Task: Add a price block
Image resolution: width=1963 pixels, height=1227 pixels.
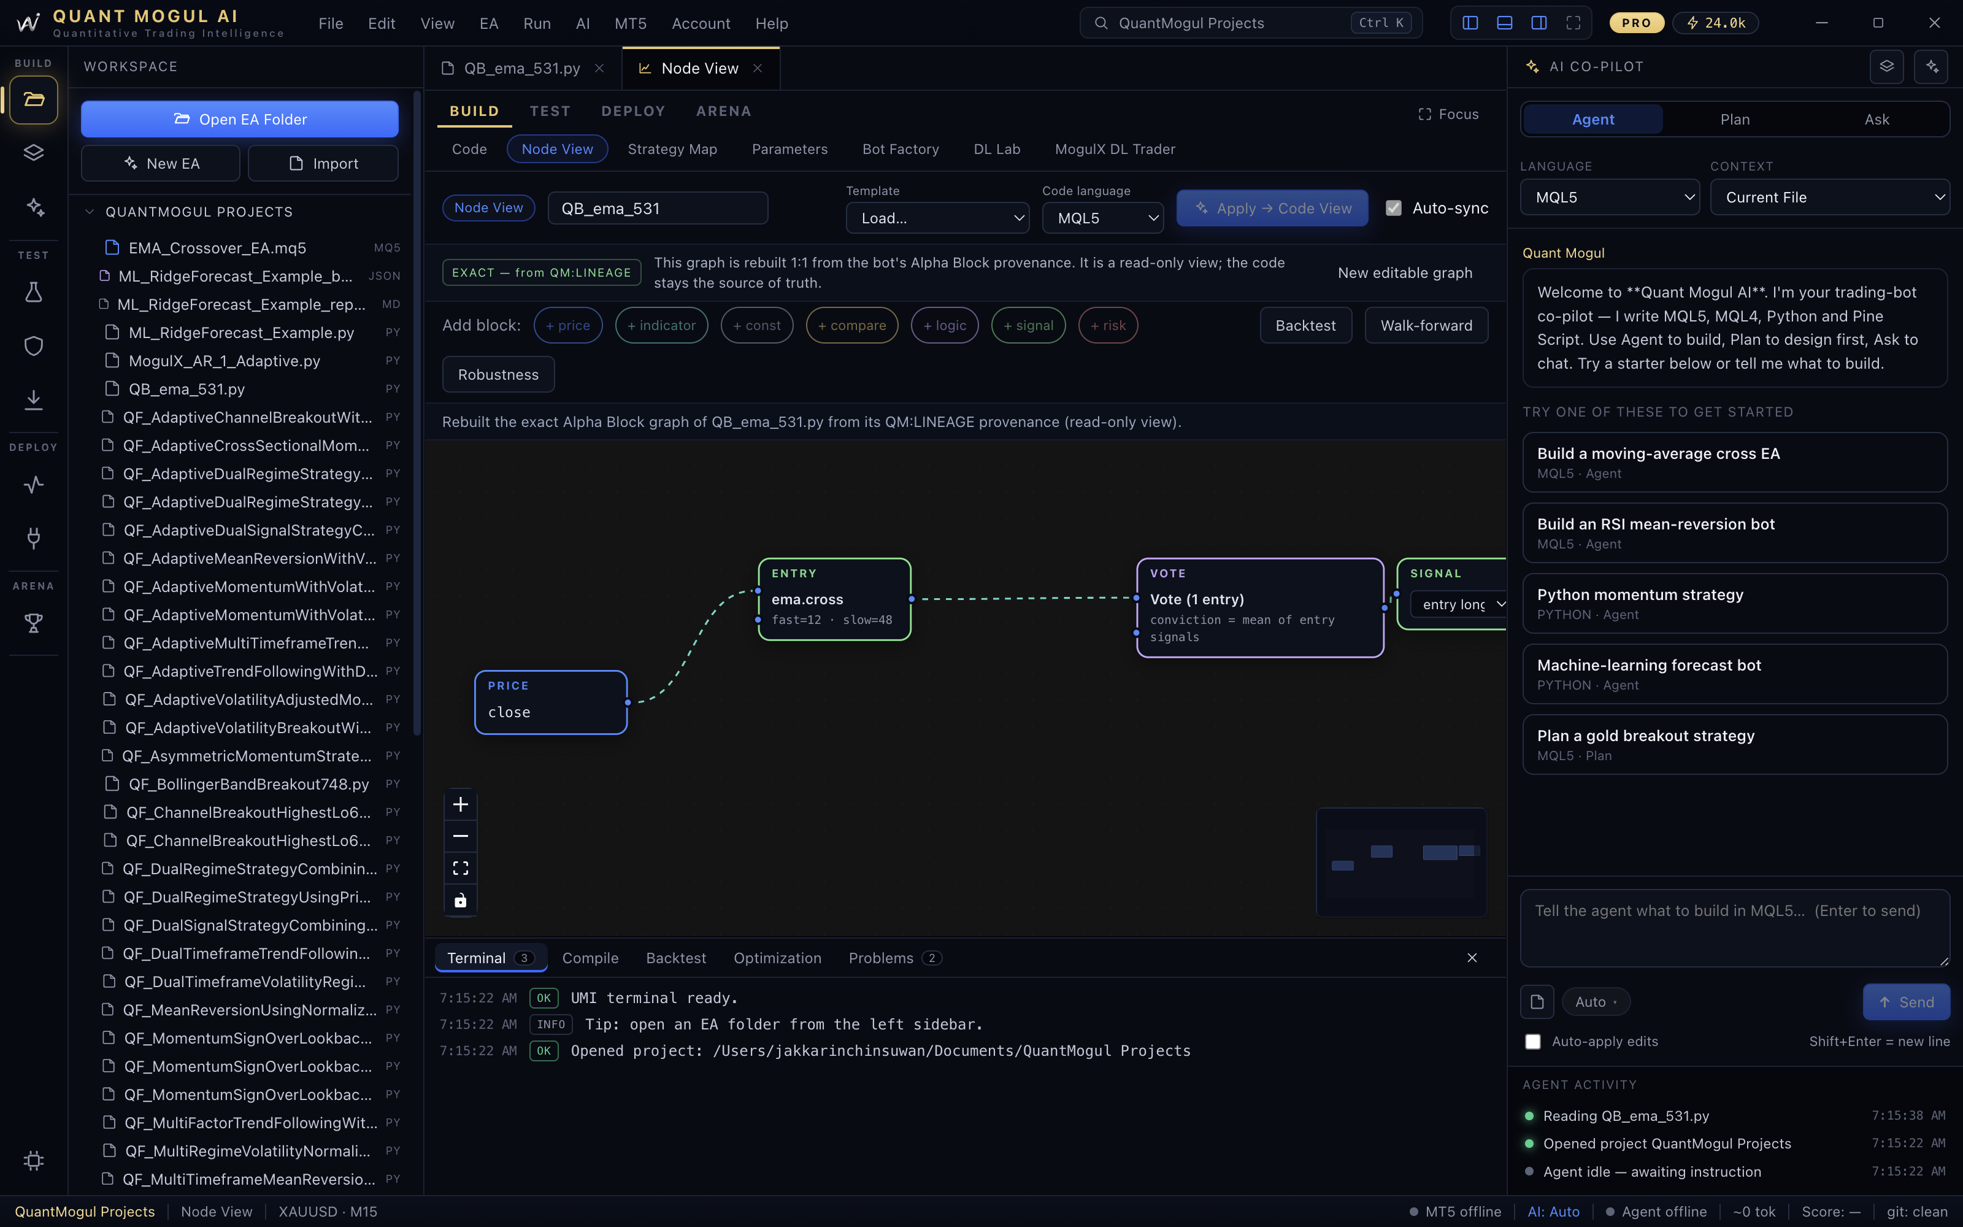Action: point(568,325)
